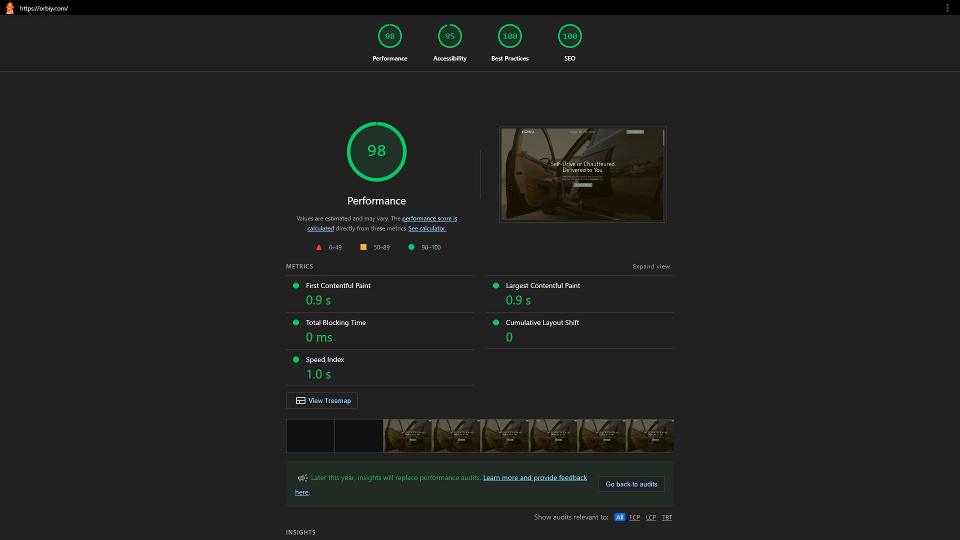Click the megaphone insights notice icon
Viewport: 960px width, 540px height.
pyautogui.click(x=302, y=478)
